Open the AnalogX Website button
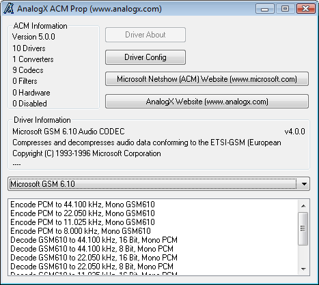The height and width of the screenshot is (285, 319). tap(207, 102)
